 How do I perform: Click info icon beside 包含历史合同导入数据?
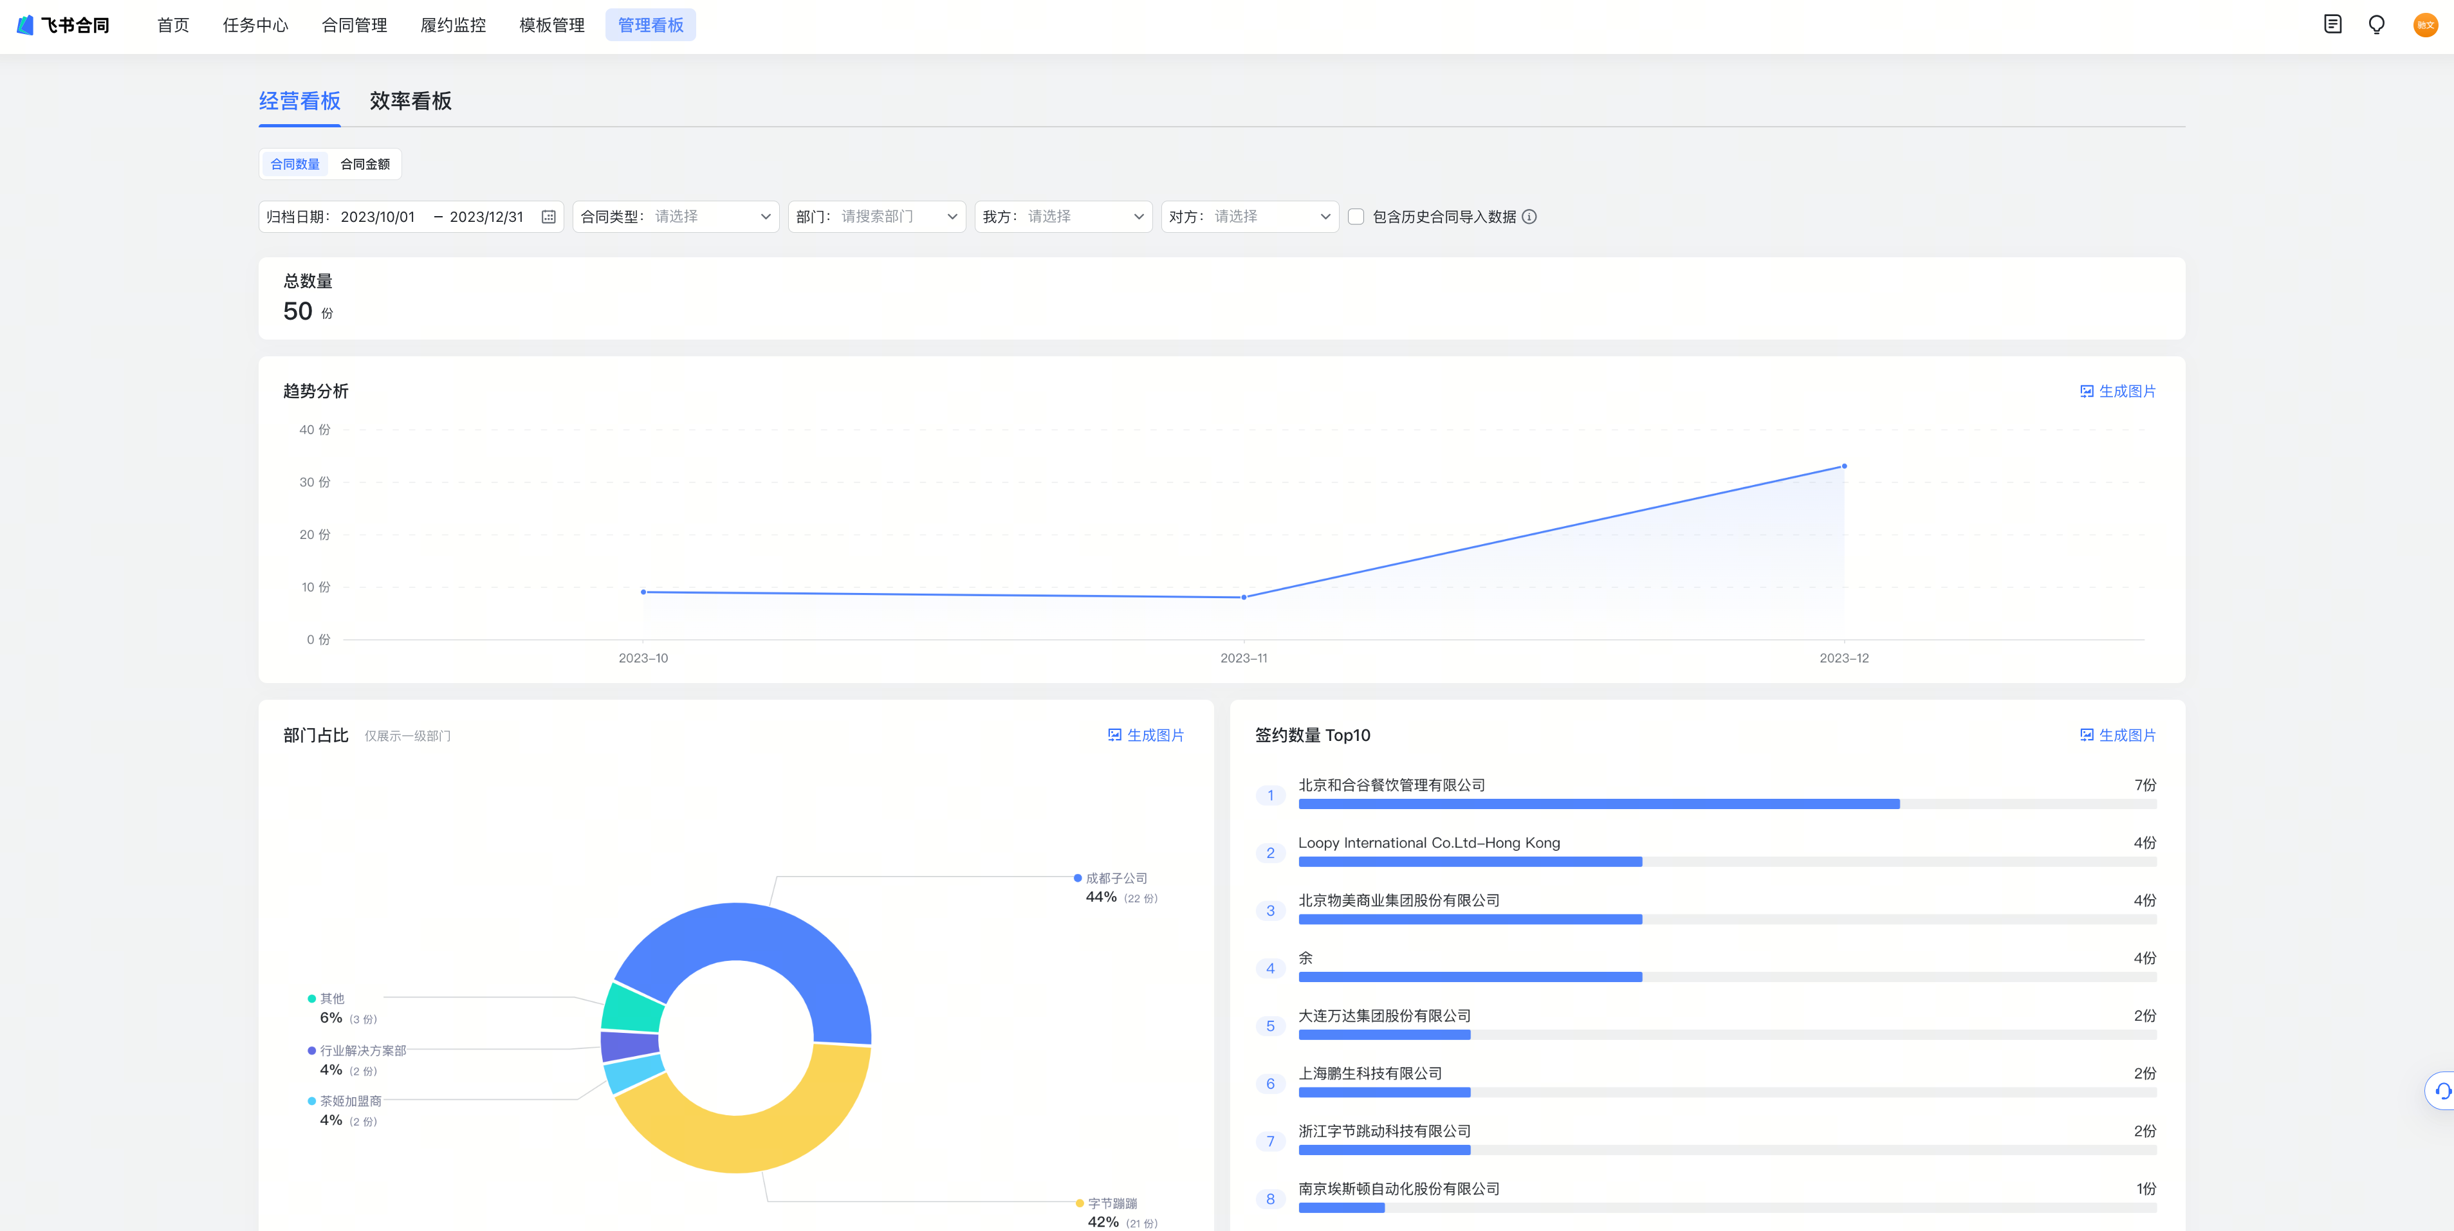pyautogui.click(x=1529, y=217)
